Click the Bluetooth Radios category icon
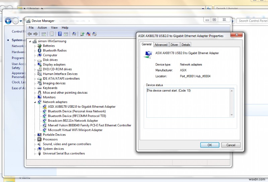Image resolution: width=268 pixels, height=182 pixels. pyautogui.click(x=40, y=50)
